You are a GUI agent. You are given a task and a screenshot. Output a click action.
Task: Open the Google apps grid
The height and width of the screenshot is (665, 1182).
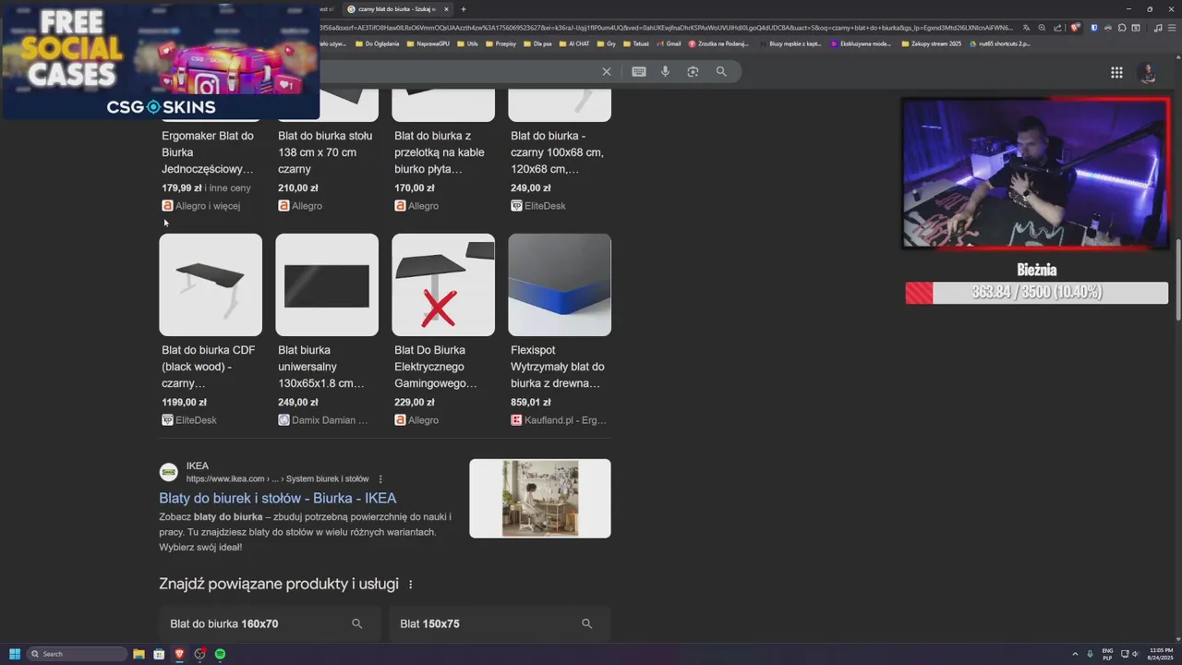pyautogui.click(x=1116, y=72)
